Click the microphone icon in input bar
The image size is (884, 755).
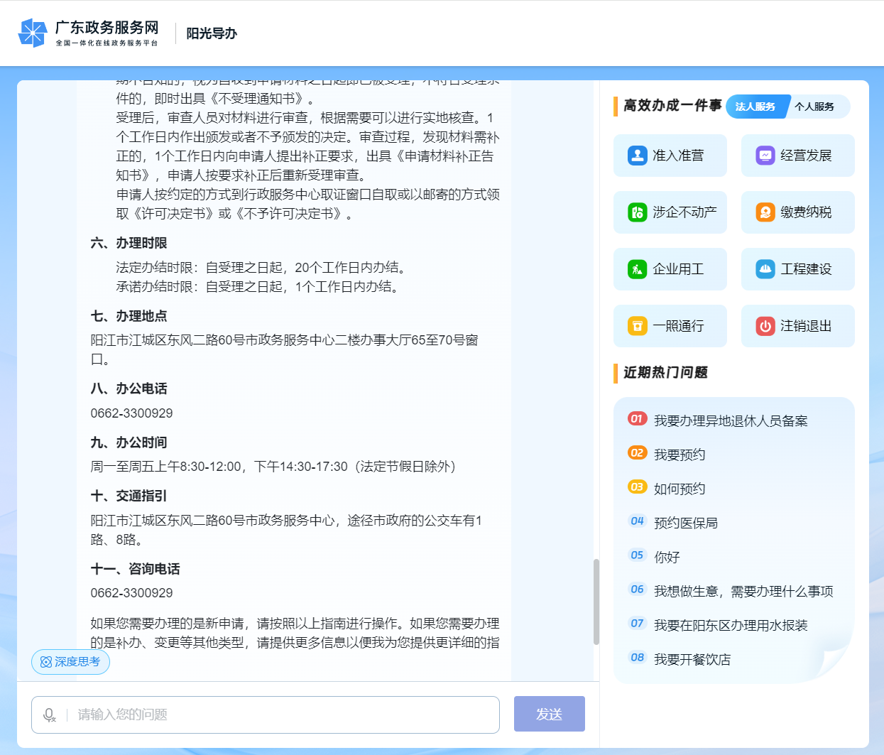(48, 715)
